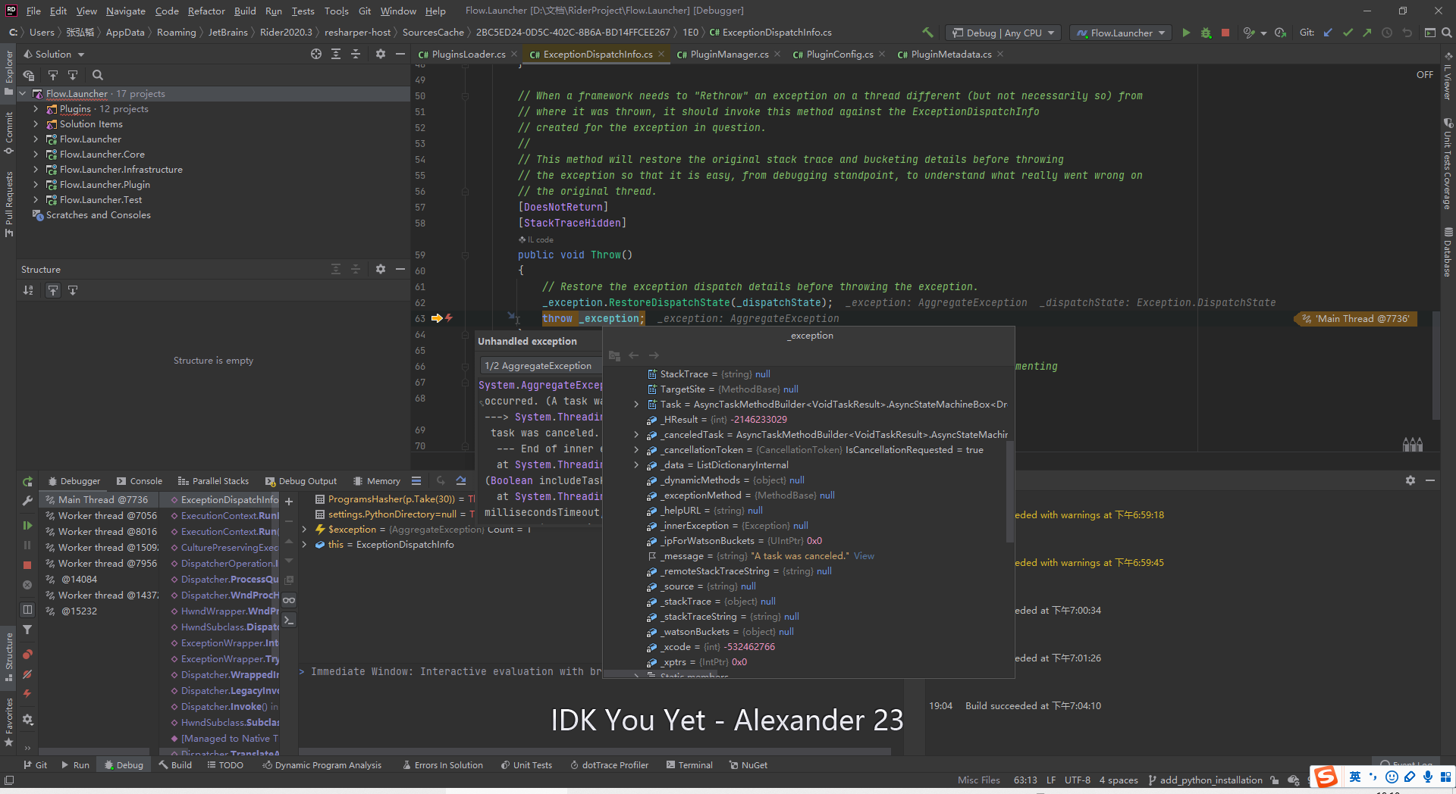Viewport: 1456px width, 794px height.
Task: Open the Debug | Any CPU configuration dropdown
Action: click(1004, 33)
